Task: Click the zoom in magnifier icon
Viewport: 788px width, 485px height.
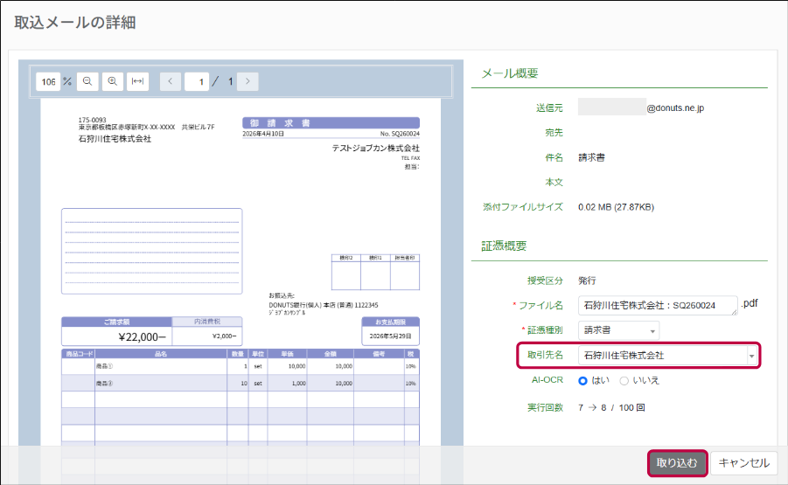Action: tap(112, 81)
